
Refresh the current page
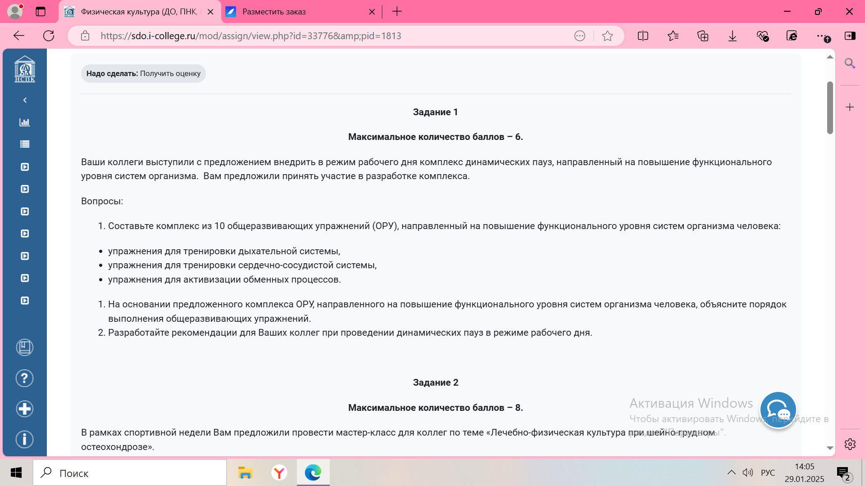coord(49,36)
